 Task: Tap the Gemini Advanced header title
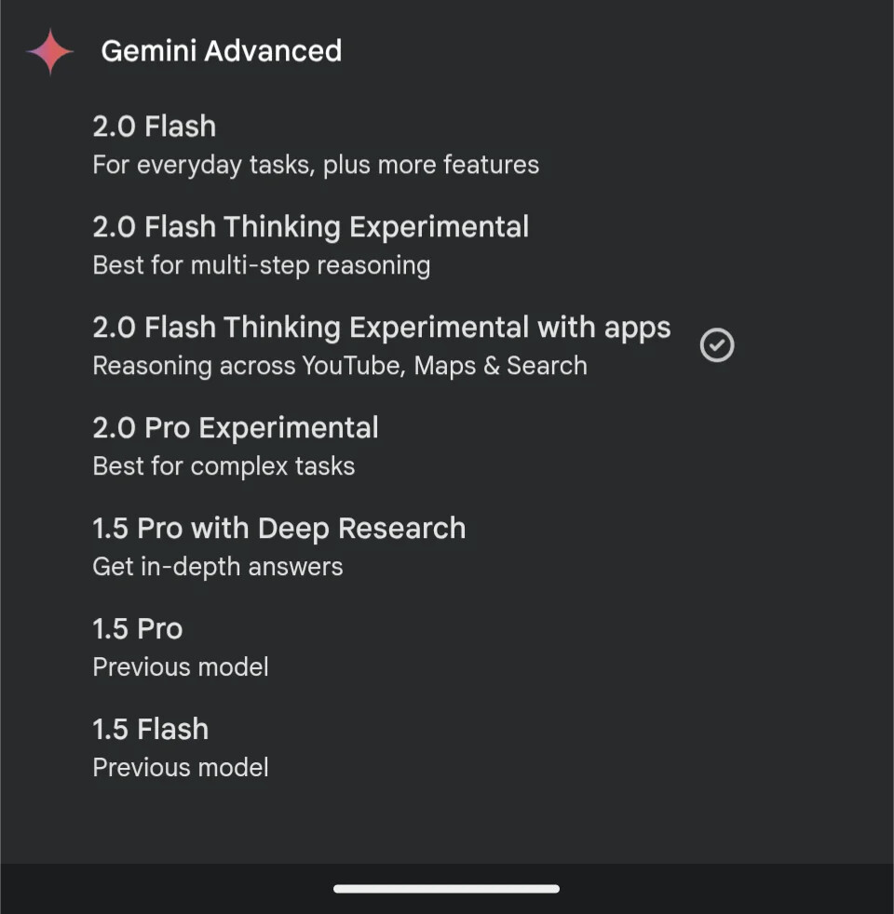pyautogui.click(x=221, y=51)
